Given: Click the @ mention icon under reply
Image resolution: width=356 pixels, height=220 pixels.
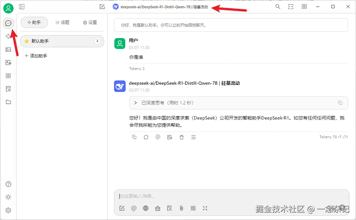Looking at the screenshot, I should click(x=158, y=137).
